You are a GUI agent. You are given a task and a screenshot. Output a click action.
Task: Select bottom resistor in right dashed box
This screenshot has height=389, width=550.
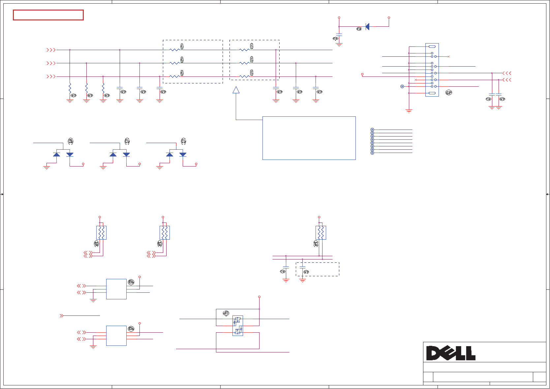point(244,76)
